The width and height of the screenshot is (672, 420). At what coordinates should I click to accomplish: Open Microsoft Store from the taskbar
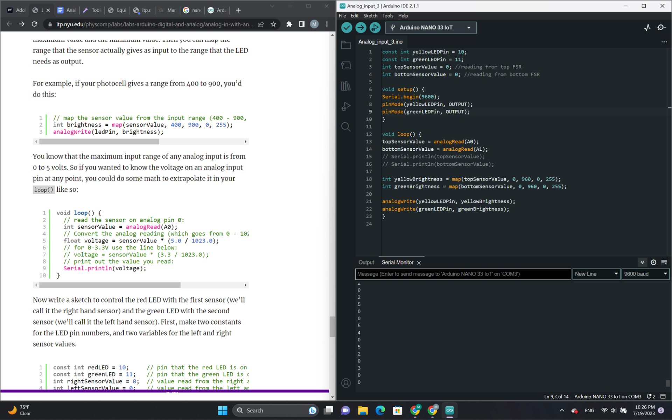(398, 411)
